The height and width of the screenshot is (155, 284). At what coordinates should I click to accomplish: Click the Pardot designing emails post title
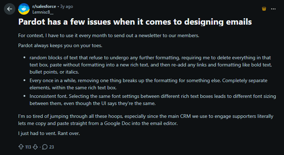135,22
